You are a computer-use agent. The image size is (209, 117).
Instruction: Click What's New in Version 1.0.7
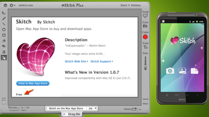tap(92, 72)
